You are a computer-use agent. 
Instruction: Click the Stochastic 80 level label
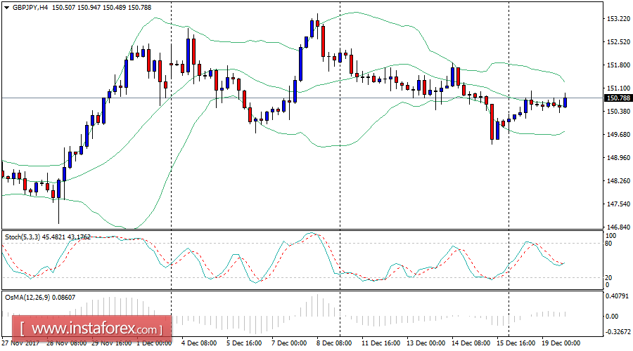tap(609, 244)
